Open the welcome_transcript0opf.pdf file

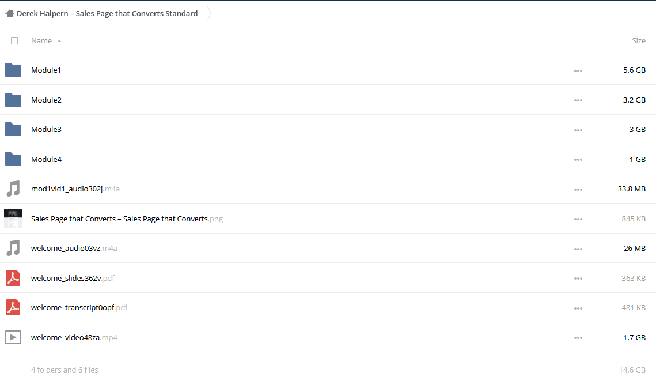pos(79,307)
